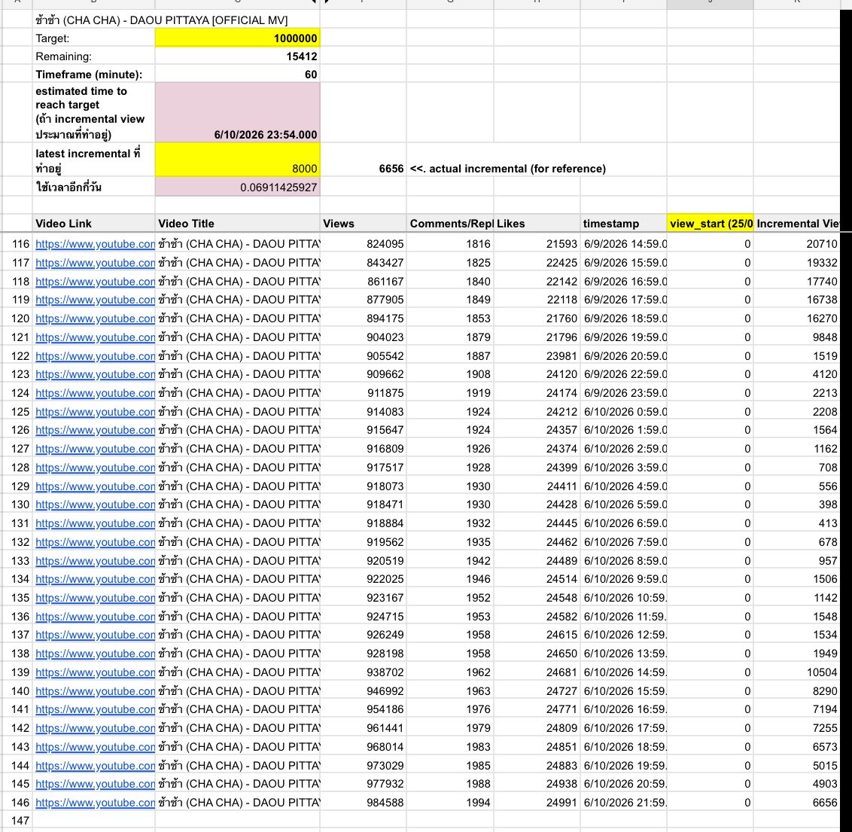This screenshot has width=852, height=832.
Task: Open YouTube link in row 130
Action: point(95,504)
